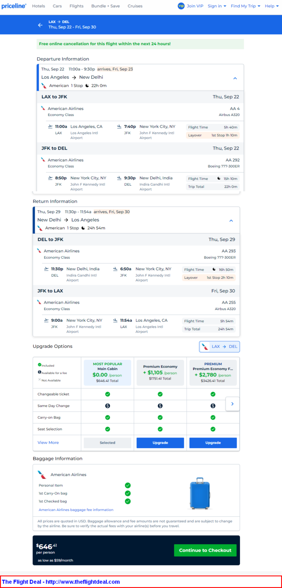This screenshot has width=282, height=588.
Task: Click takeoff plane icon beside 11:30p
Action: point(46,269)
